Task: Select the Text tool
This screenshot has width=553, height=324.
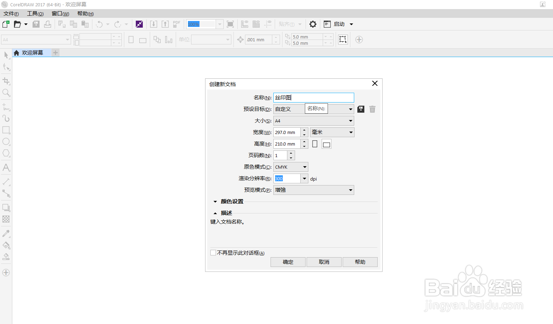Action: pos(6,167)
